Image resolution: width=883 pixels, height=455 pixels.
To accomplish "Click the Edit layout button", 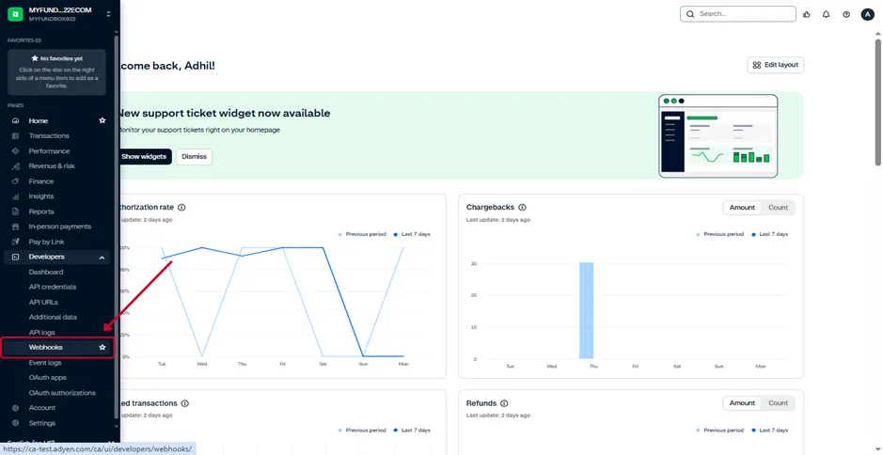I will point(776,65).
